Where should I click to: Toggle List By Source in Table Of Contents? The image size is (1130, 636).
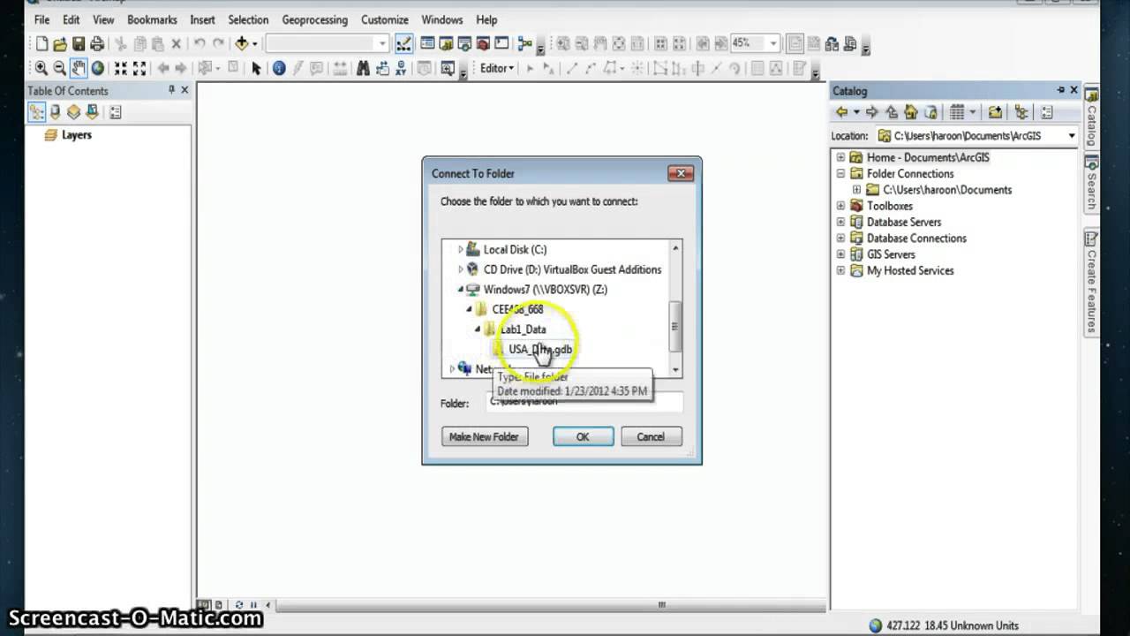pyautogui.click(x=55, y=112)
